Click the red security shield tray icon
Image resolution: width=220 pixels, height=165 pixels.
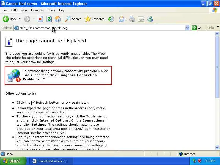pyautogui.click(x=199, y=161)
